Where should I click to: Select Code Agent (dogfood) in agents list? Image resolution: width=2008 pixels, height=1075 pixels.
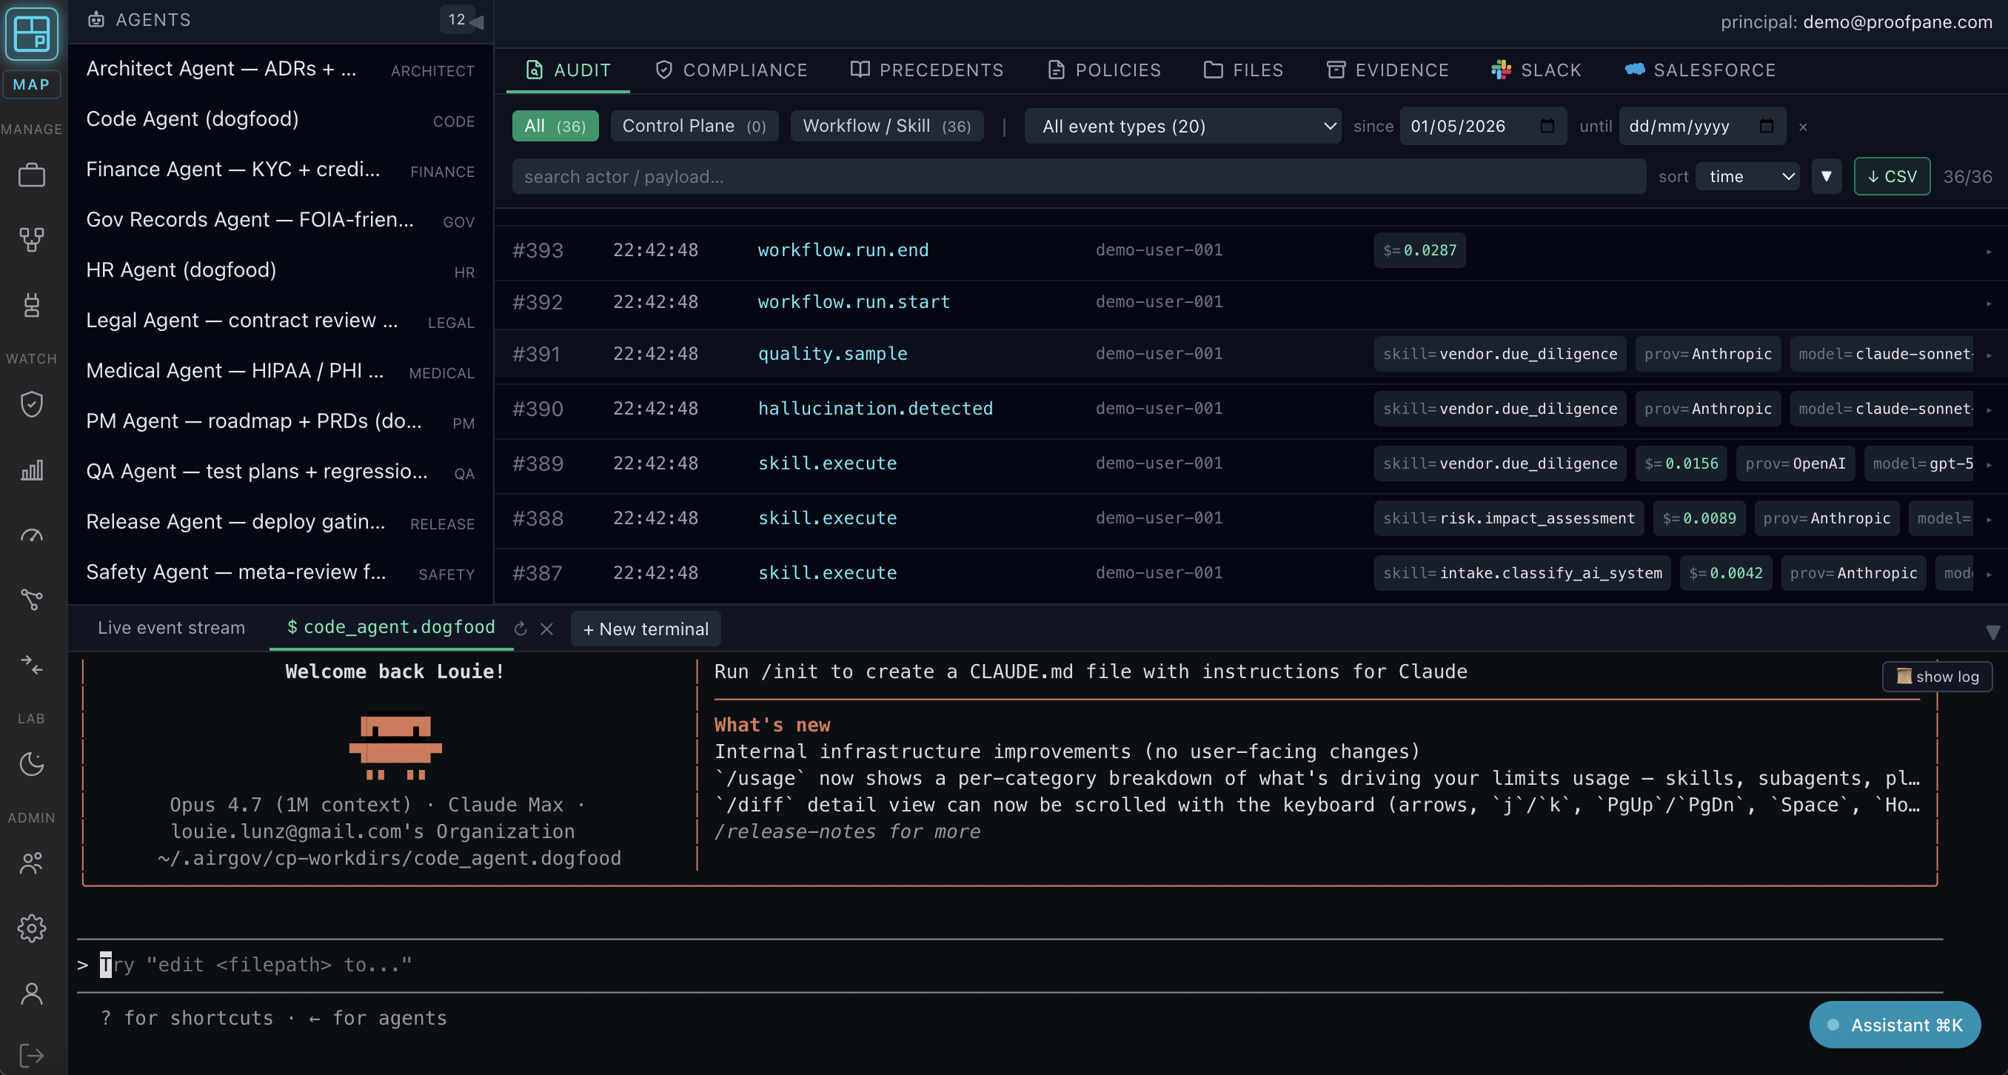281,119
